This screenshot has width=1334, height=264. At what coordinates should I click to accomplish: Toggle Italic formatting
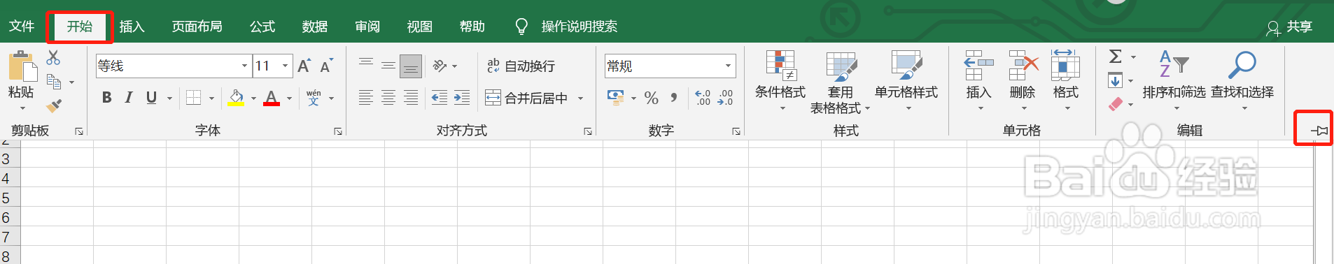click(129, 98)
